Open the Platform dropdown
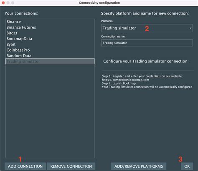 pos(147,28)
